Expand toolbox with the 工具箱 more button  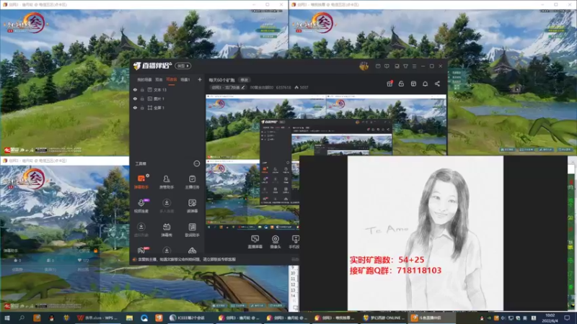coord(196,163)
